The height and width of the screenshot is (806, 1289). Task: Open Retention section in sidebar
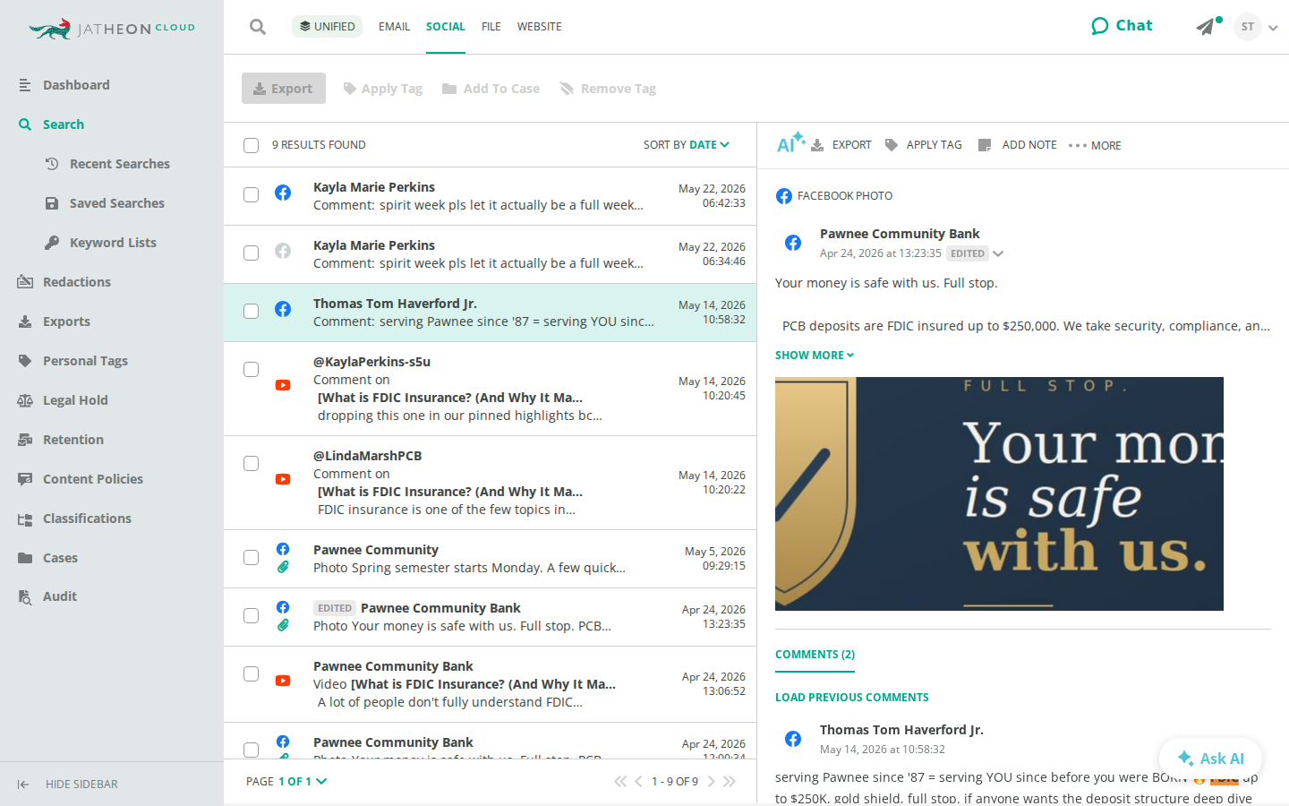point(73,440)
